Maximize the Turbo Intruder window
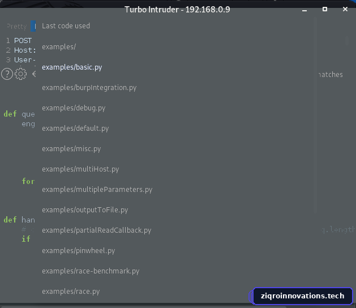This screenshot has width=356, height=308. [325, 9]
